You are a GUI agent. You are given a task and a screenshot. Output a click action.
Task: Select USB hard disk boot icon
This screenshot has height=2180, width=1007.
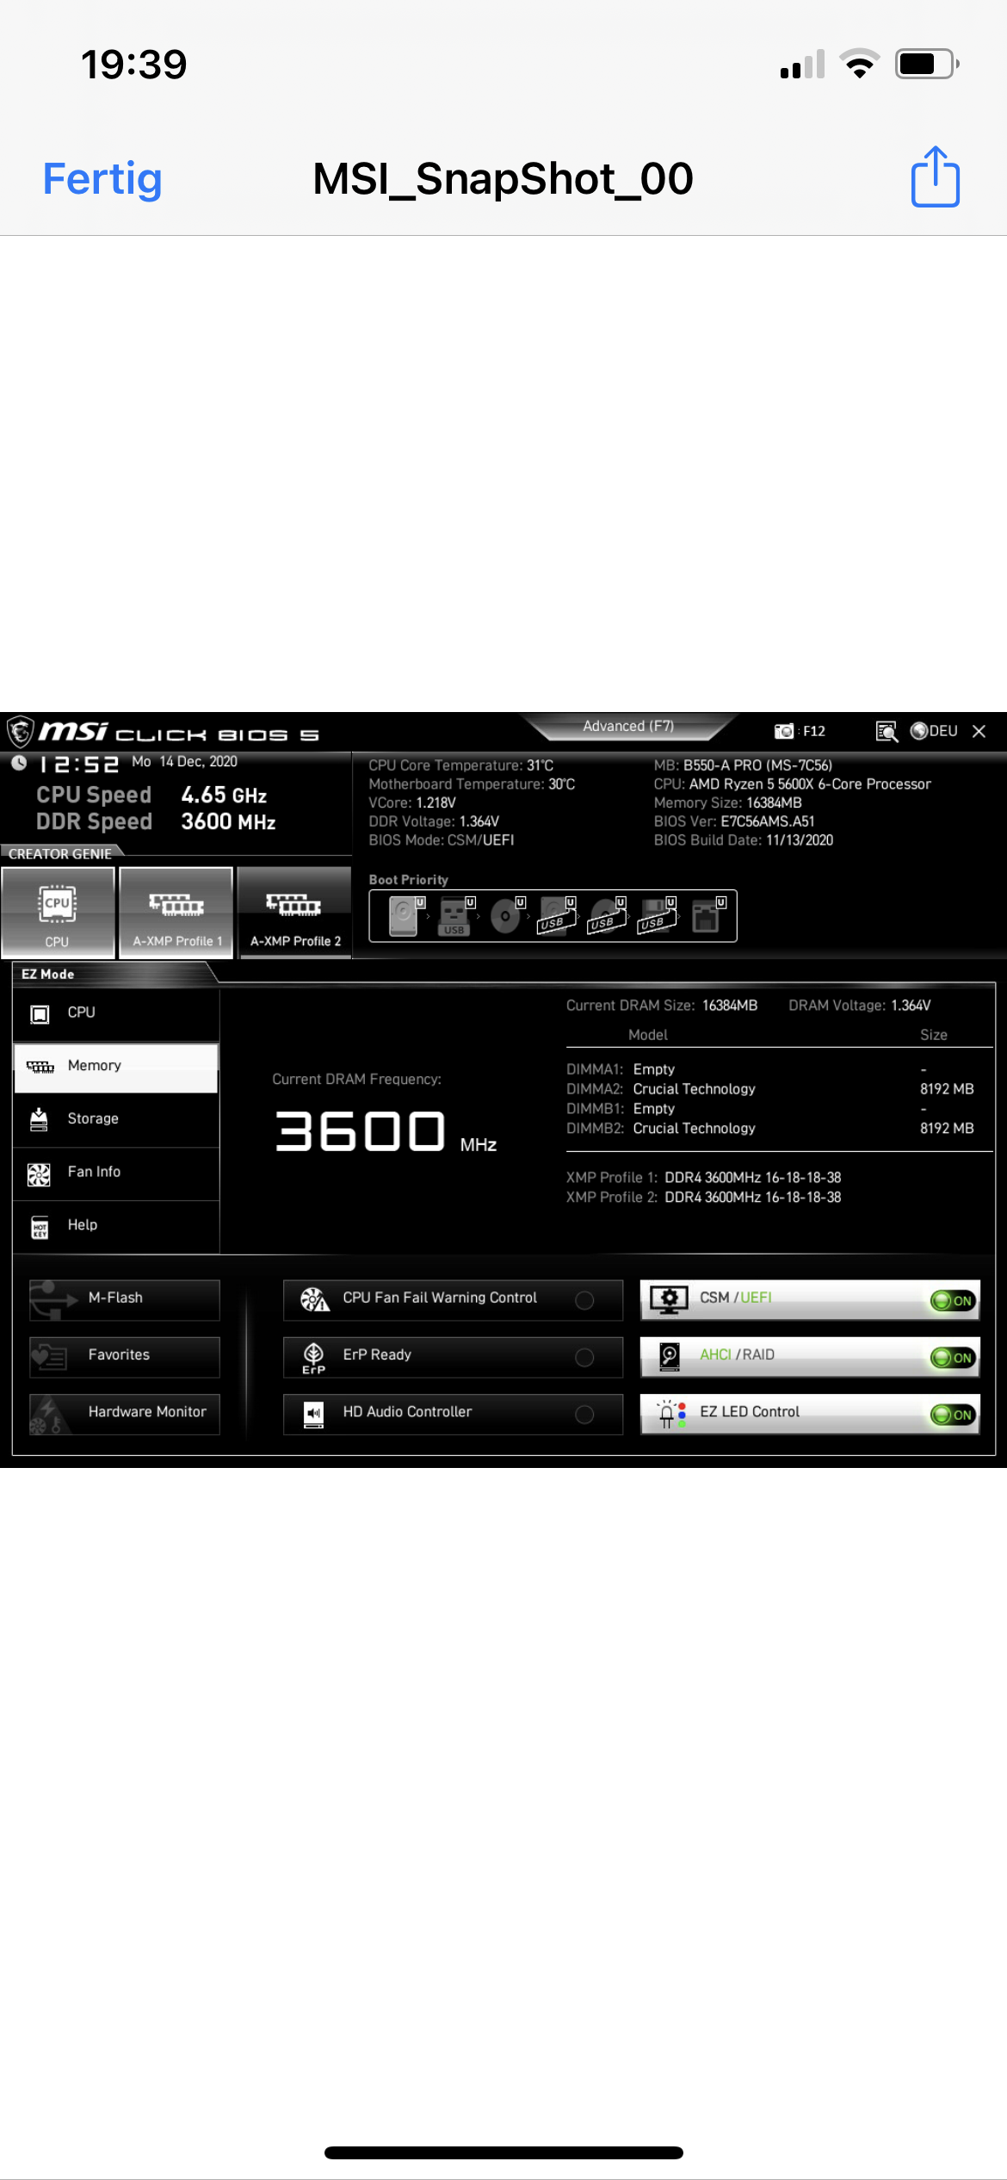[x=557, y=916]
